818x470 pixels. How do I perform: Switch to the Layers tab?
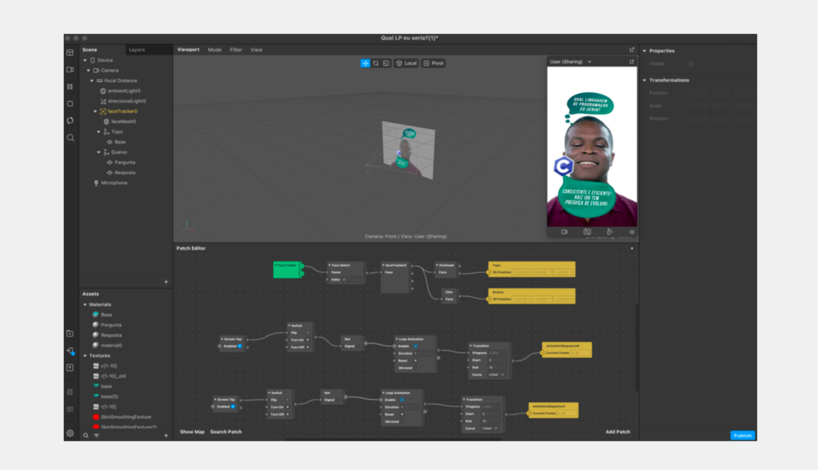pos(137,50)
